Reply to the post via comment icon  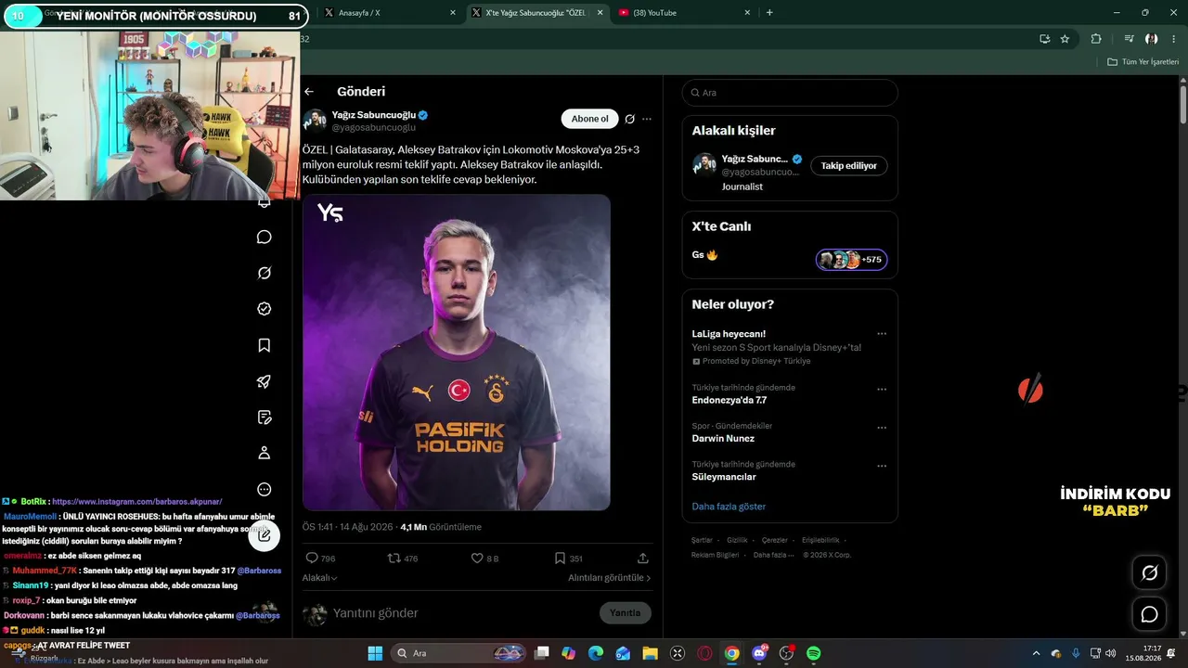point(312,559)
